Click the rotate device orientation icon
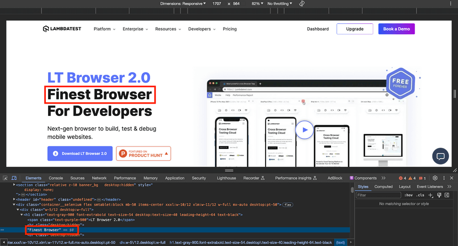The image size is (458, 246). click(302, 4)
